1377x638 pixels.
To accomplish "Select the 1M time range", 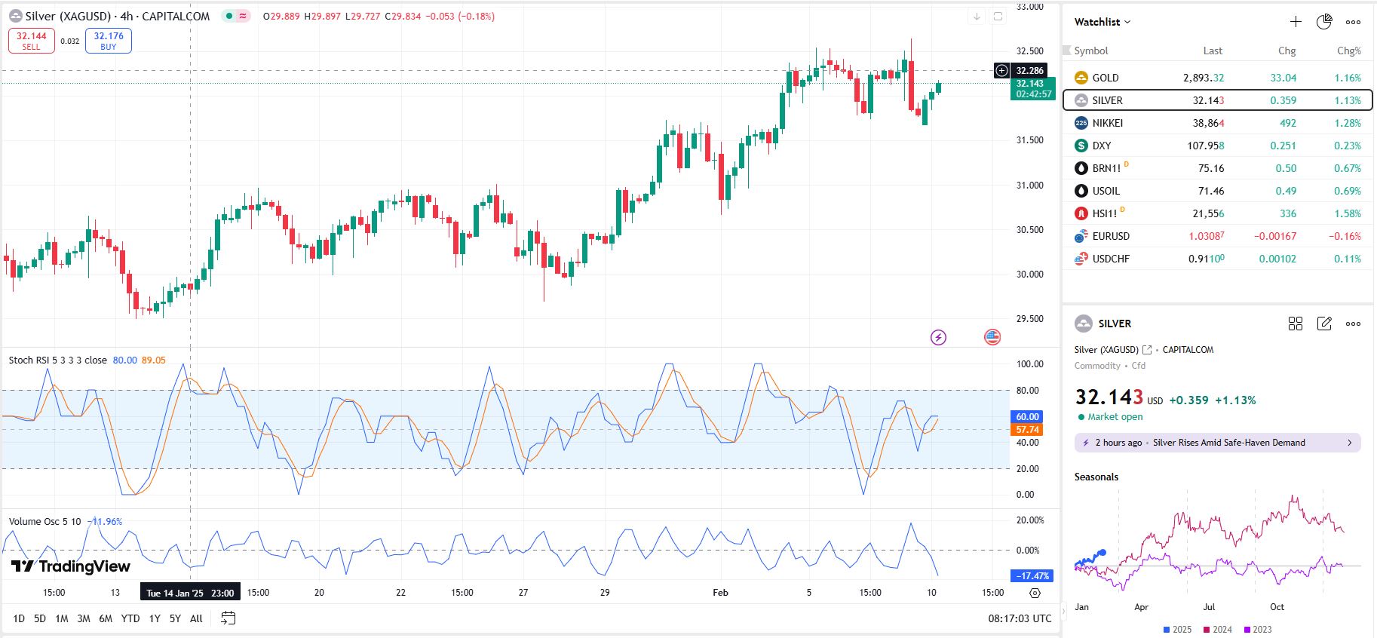I will [x=62, y=618].
